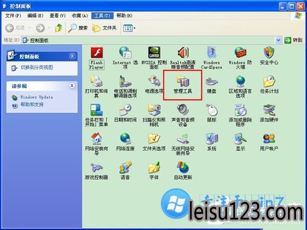This screenshot has width=307, height=230.
Task: Open 无线网络安装向导 icon
Action: pos(183,139)
